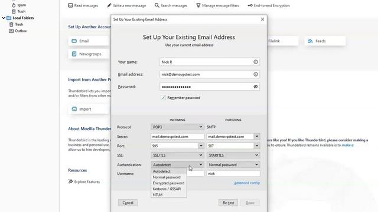Image resolution: width=378 pixels, height=212 pixels.
Task: Click the outgoing Port 587 field
Action: (x=230, y=145)
